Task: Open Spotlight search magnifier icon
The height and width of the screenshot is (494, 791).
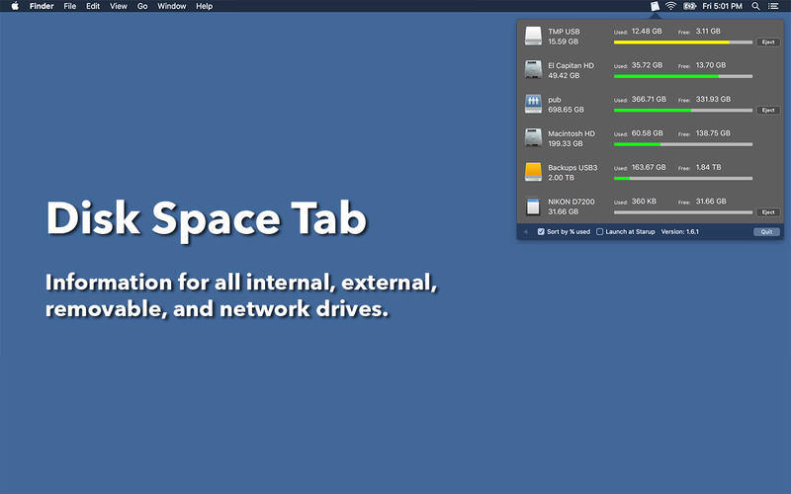Action: [x=755, y=6]
